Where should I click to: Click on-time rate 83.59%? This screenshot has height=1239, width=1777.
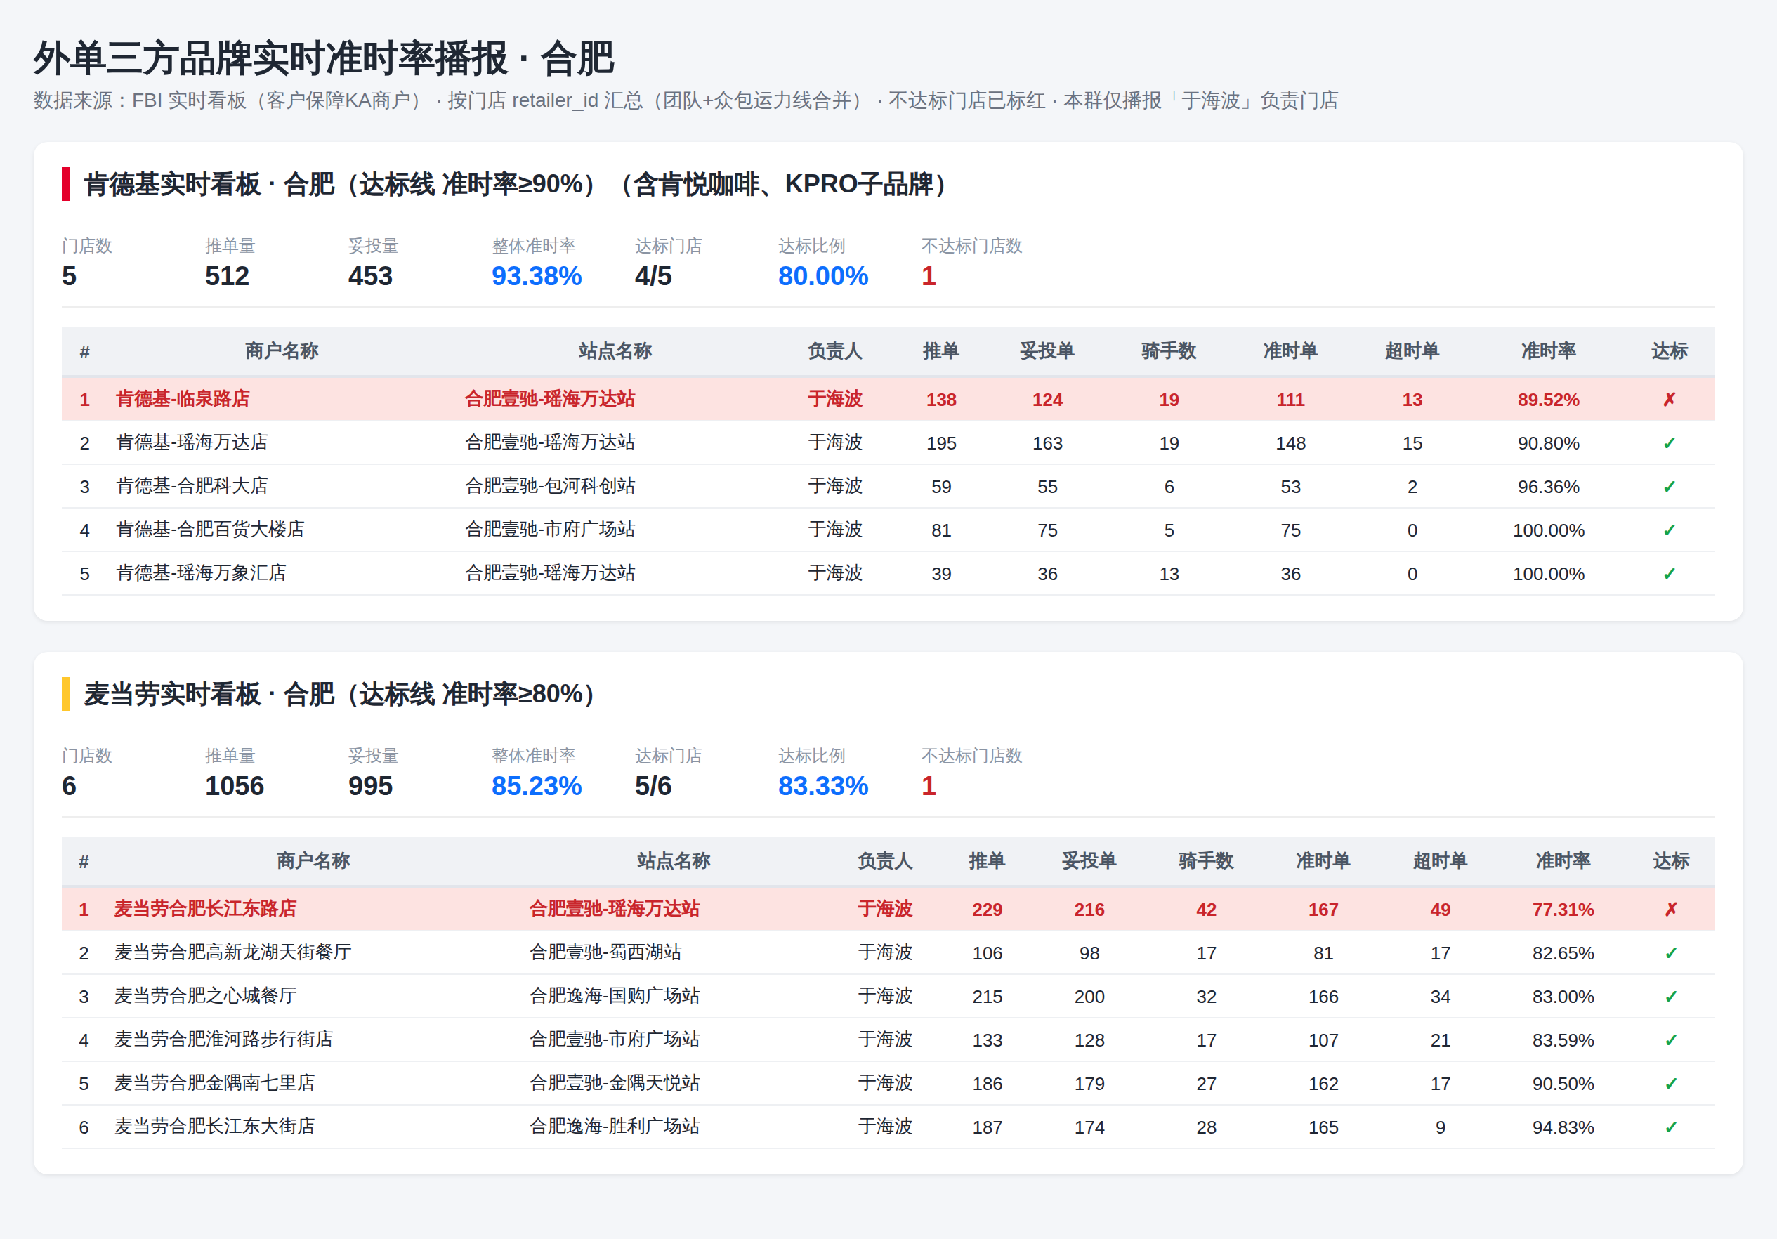(x=1563, y=1041)
